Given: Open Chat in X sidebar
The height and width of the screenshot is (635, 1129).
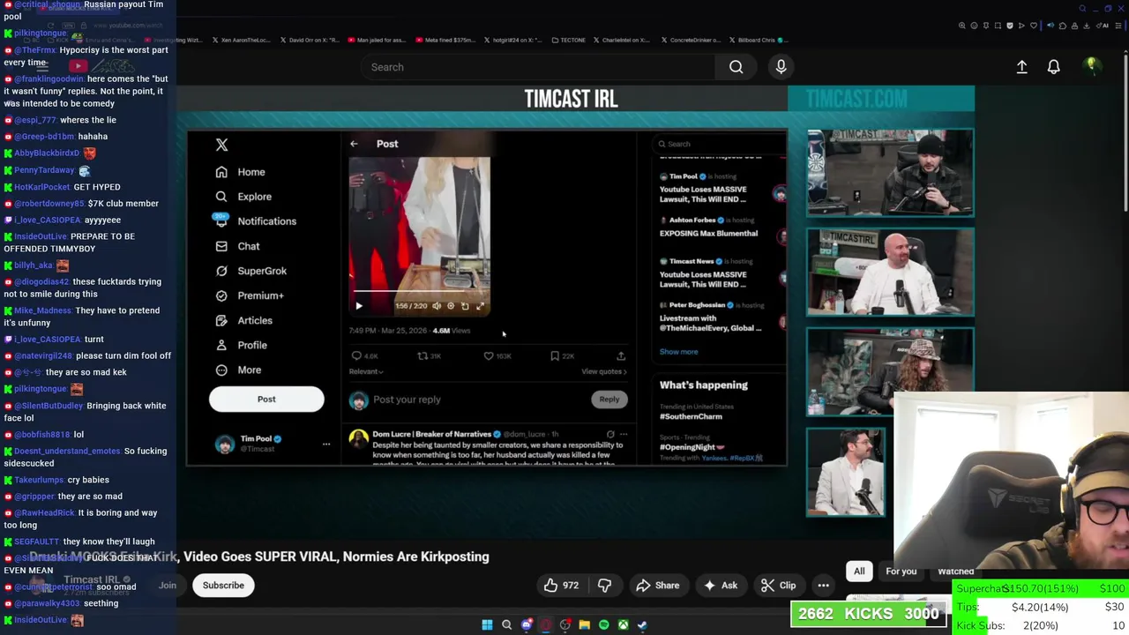Looking at the screenshot, I should pyautogui.click(x=238, y=246).
